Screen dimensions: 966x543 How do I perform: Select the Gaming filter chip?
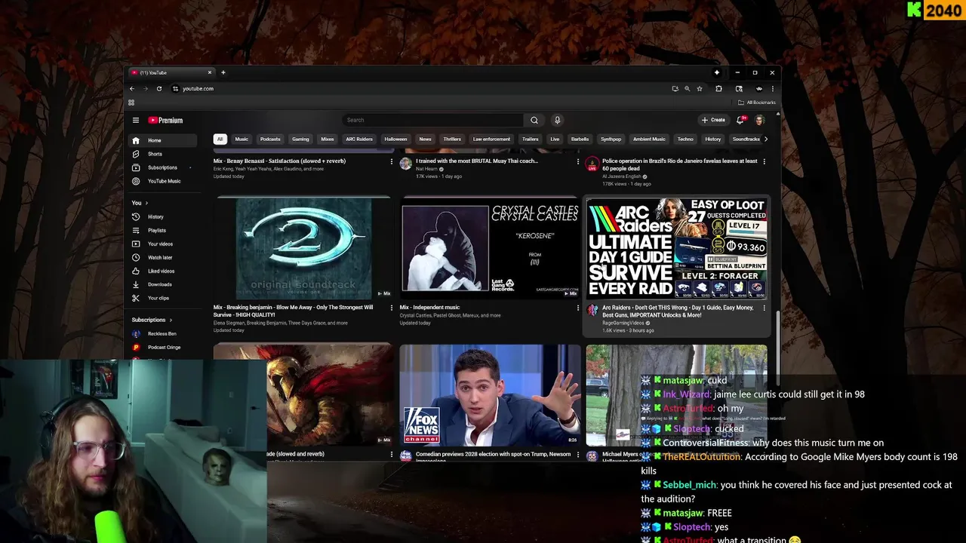point(300,139)
